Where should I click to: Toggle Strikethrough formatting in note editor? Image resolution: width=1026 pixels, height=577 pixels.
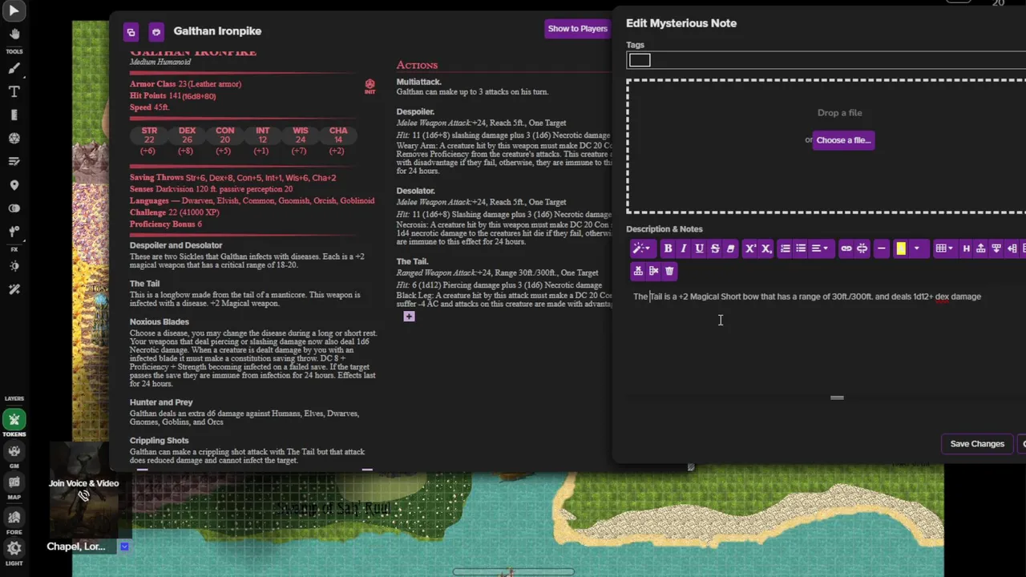[715, 248]
